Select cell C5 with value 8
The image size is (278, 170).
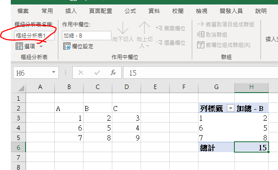pos(98,138)
